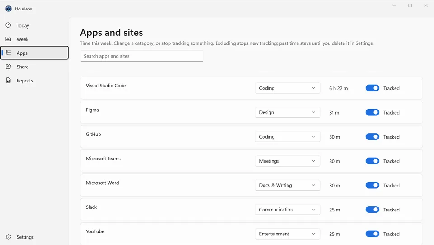Click the Slack row name
The width and height of the screenshot is (434, 245).
pyautogui.click(x=91, y=207)
